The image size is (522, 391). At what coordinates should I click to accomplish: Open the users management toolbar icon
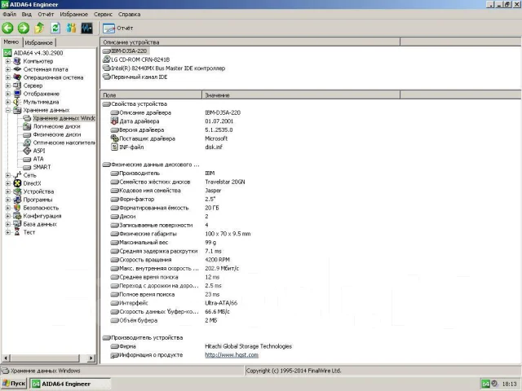71,28
